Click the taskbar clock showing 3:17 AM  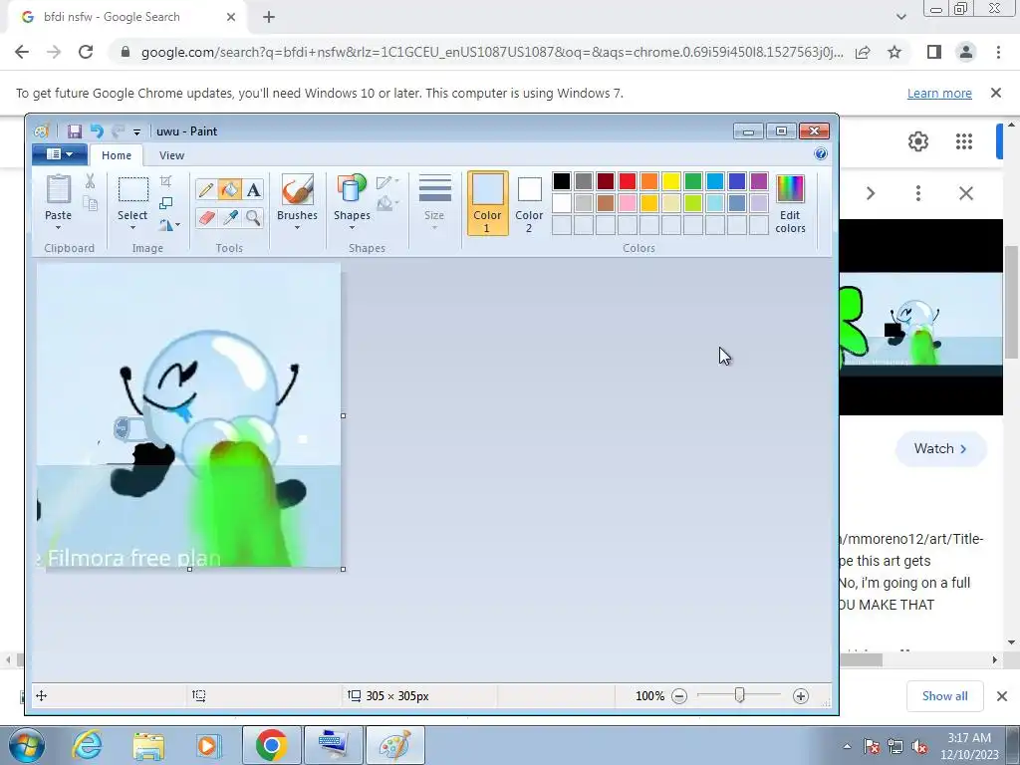coord(968,745)
